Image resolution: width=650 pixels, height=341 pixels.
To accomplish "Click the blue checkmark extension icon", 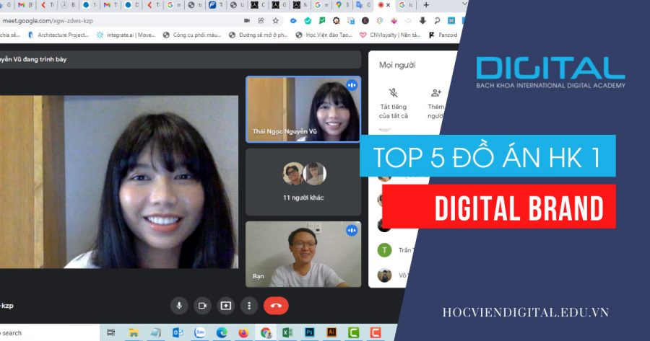I will click(293, 21).
